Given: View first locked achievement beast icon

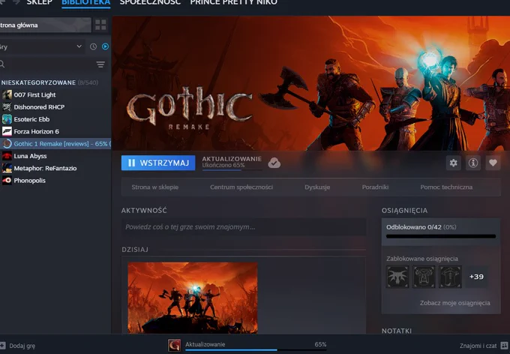Looking at the screenshot, I should 397,277.
